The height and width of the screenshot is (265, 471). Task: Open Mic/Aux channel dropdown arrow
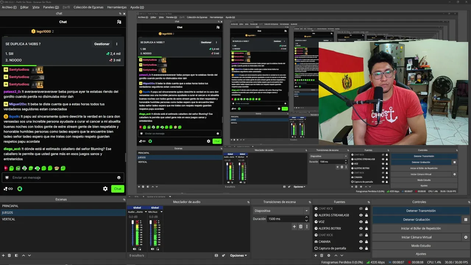coord(161,212)
